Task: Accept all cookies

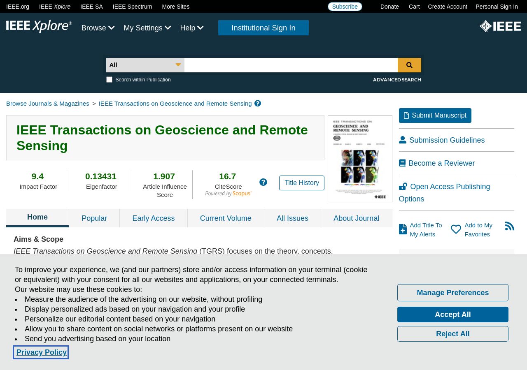Action: click(x=453, y=314)
